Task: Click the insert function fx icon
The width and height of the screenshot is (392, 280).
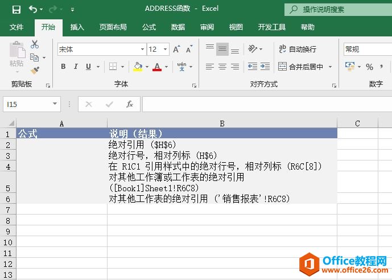Action: (130, 104)
